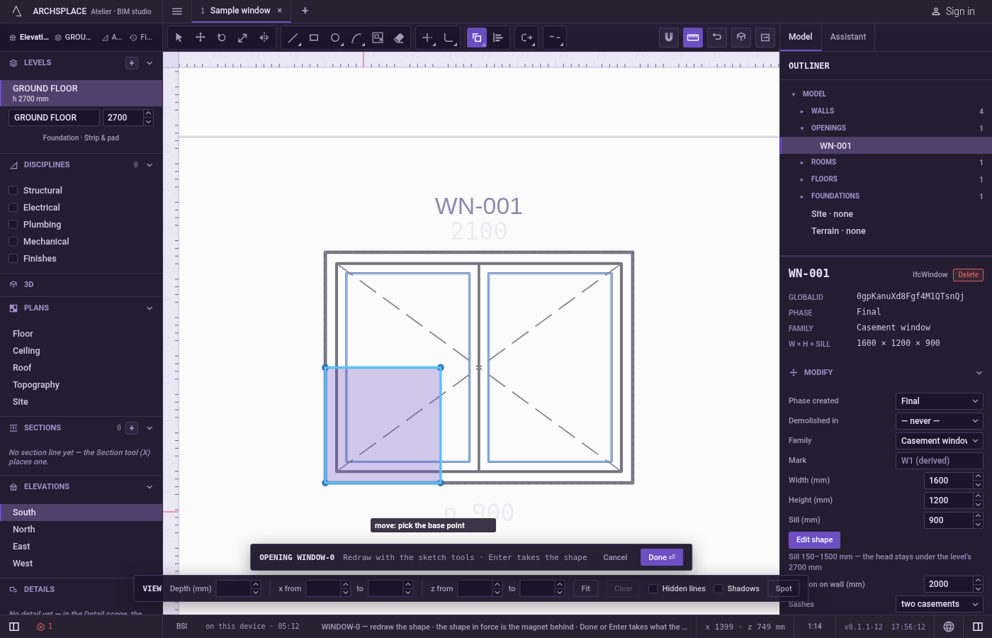992x638 pixels.
Task: Toggle the magnet snap button
Action: pos(669,38)
